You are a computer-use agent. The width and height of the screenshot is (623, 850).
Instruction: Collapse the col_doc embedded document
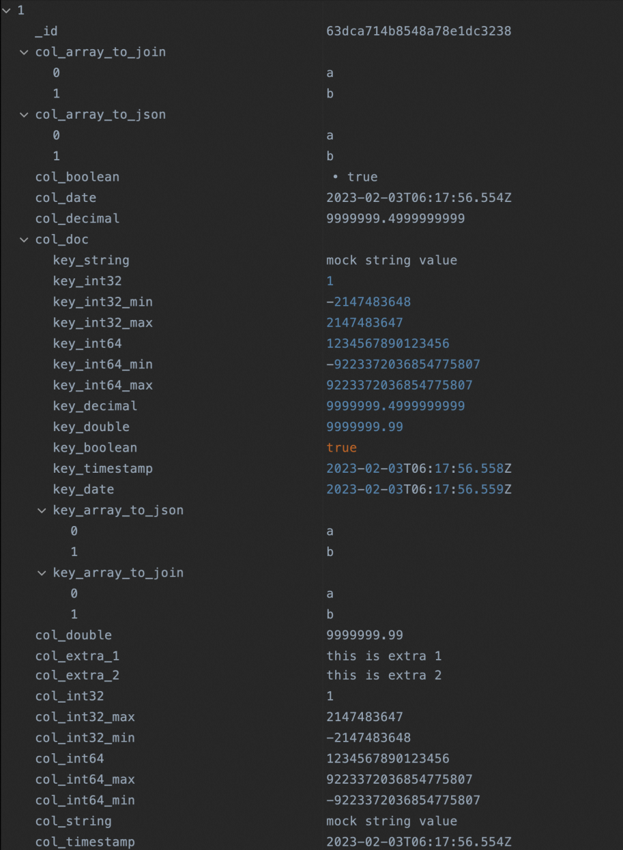pos(24,239)
